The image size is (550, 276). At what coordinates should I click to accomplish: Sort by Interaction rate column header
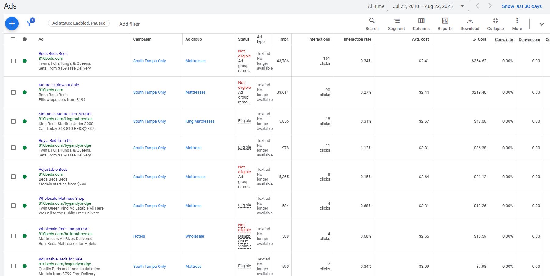(357, 39)
